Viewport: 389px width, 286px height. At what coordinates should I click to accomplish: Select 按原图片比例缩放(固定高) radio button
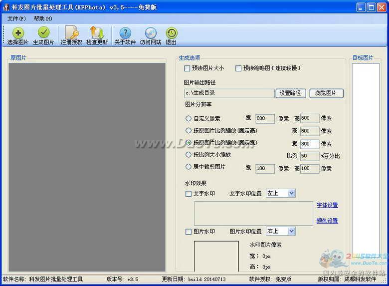pos(189,131)
